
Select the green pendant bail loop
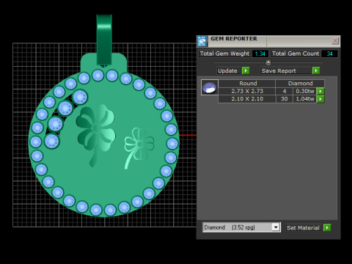tap(104, 40)
